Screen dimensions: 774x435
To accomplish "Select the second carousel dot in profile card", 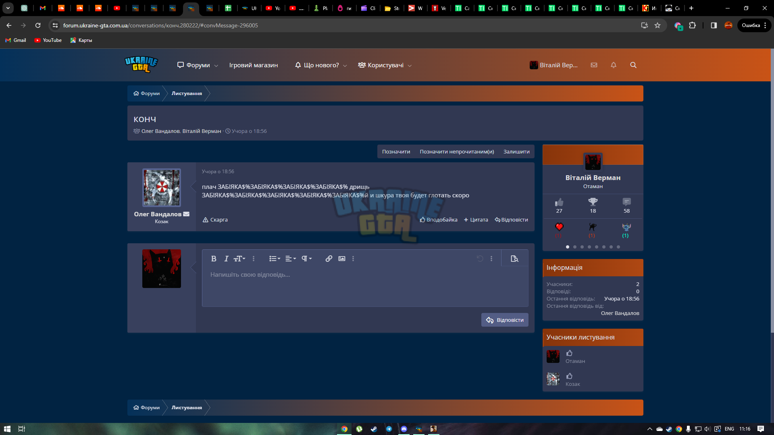I will click(575, 247).
